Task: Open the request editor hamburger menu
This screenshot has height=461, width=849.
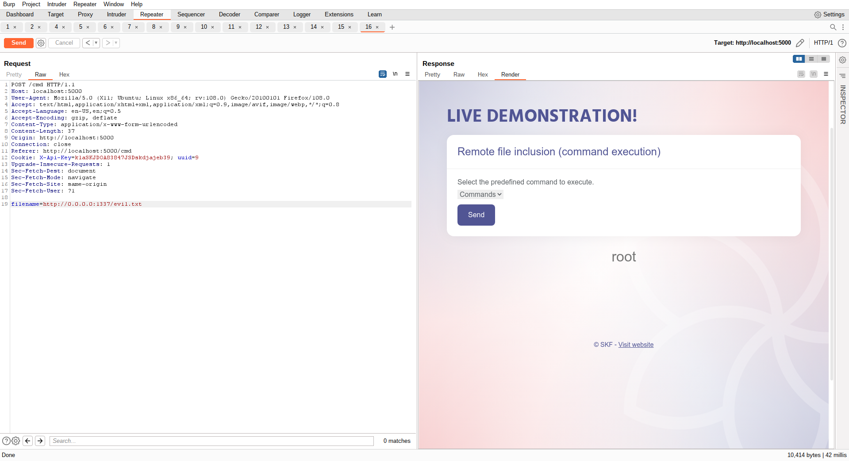Action: (x=407, y=74)
